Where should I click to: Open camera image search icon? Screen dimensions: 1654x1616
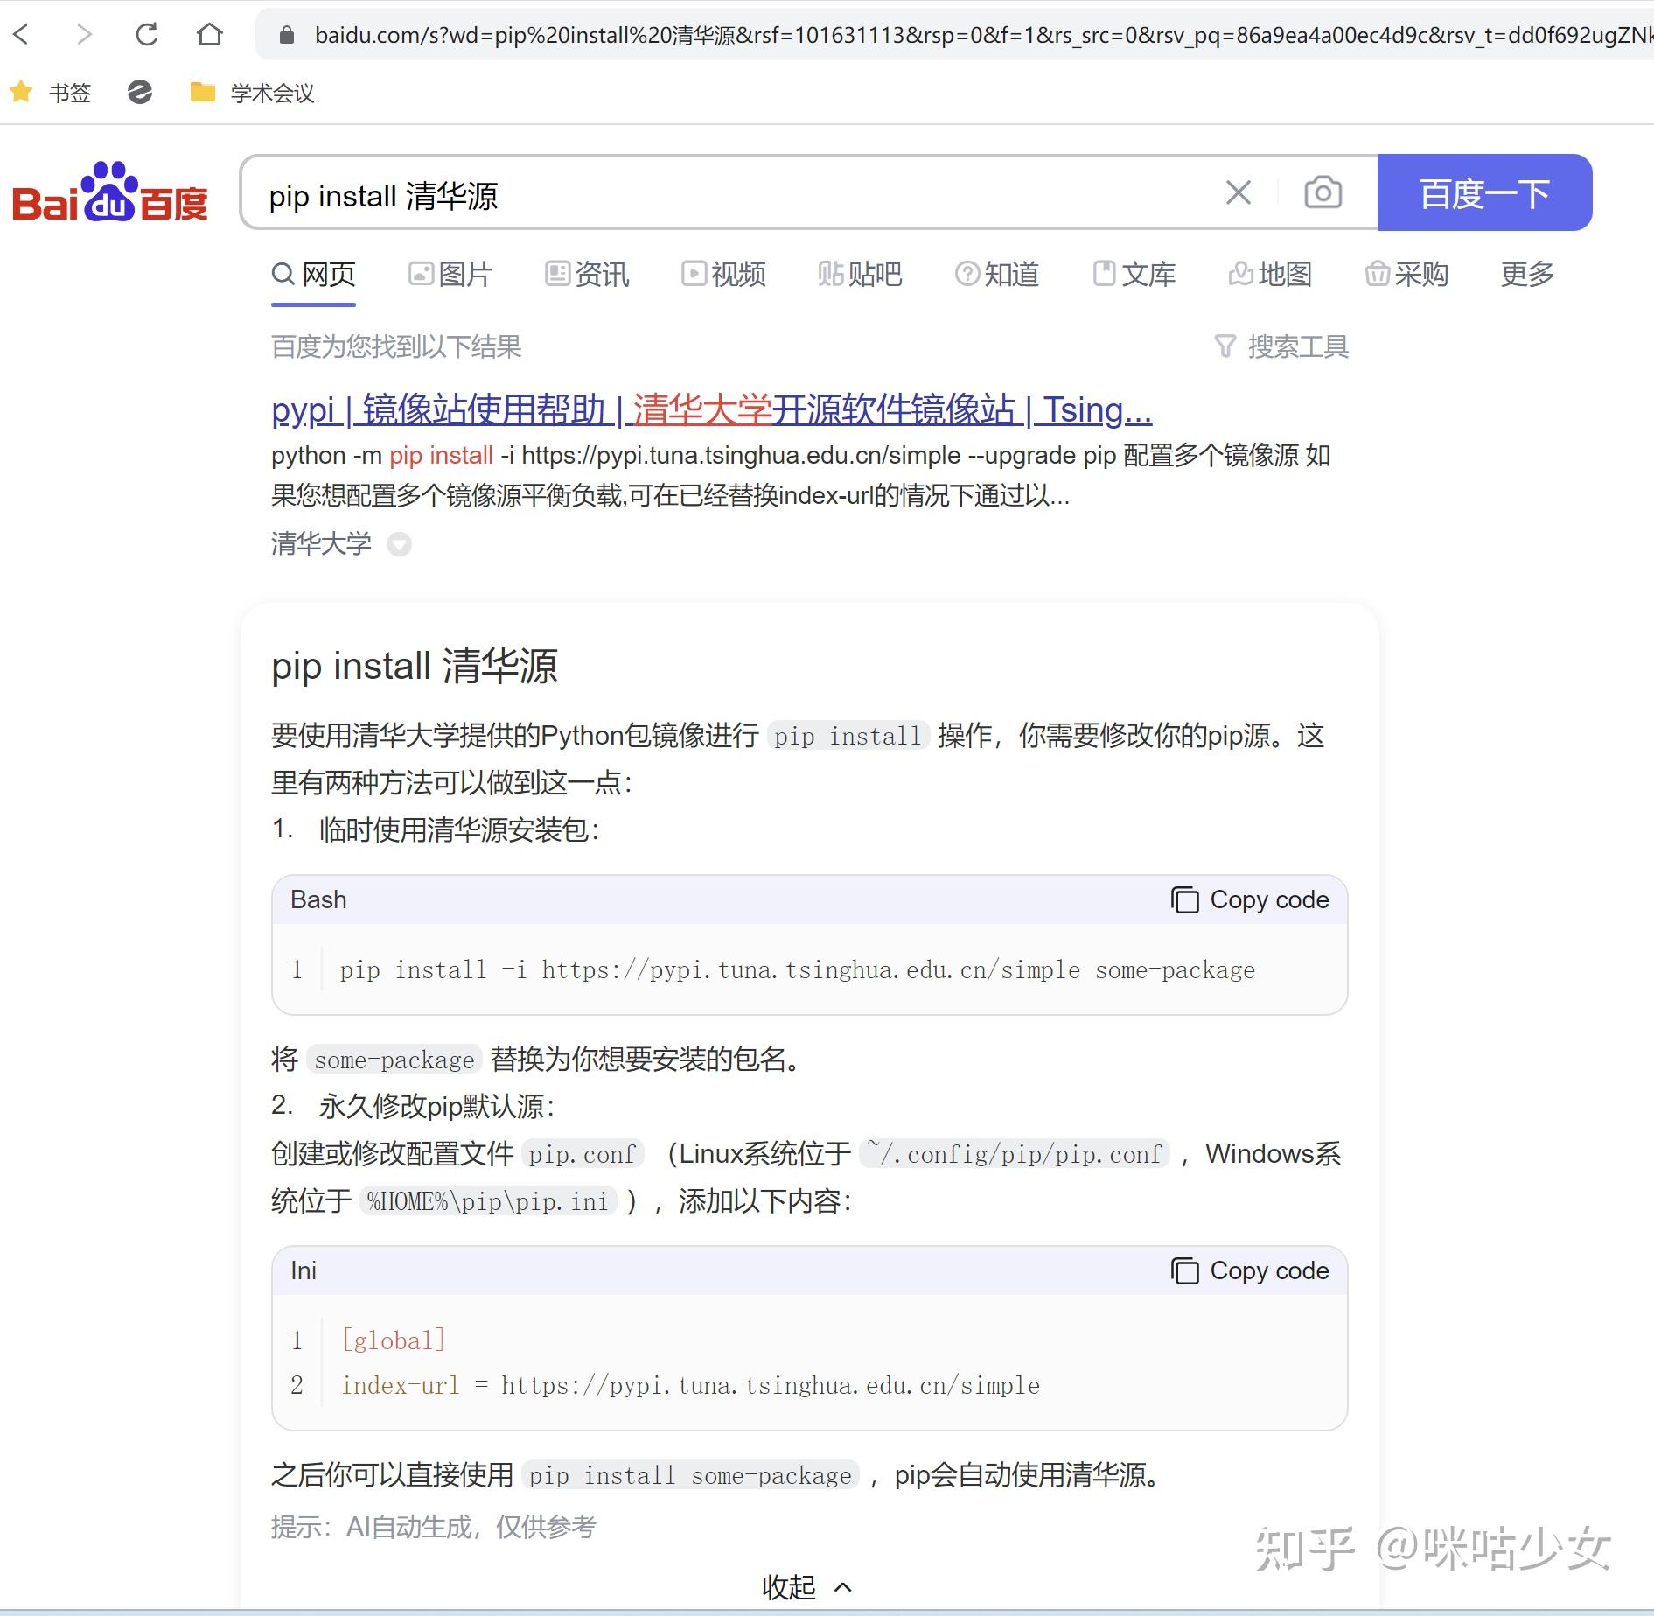(1323, 192)
